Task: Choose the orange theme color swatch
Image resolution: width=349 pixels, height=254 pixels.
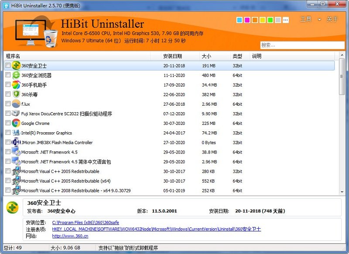Action: 255,20
